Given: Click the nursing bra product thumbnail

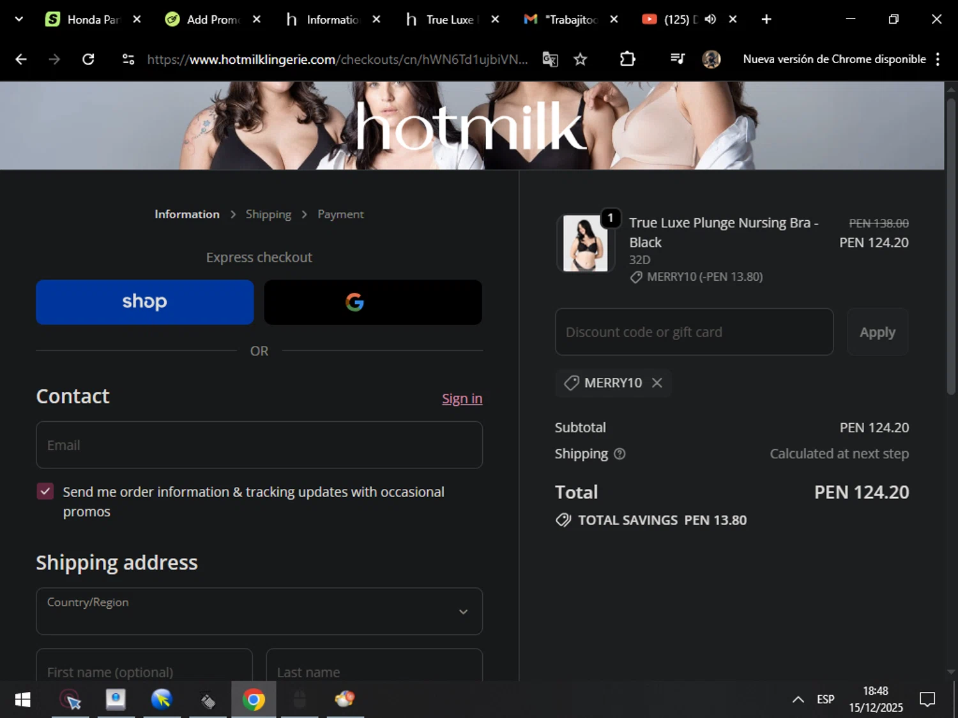Looking at the screenshot, I should (x=585, y=243).
